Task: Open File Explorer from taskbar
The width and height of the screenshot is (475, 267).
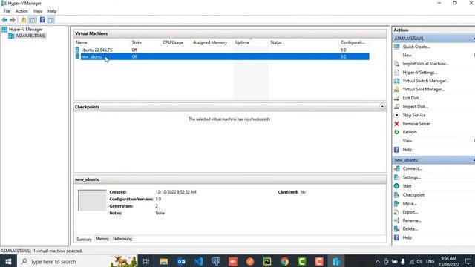Action: [164, 262]
